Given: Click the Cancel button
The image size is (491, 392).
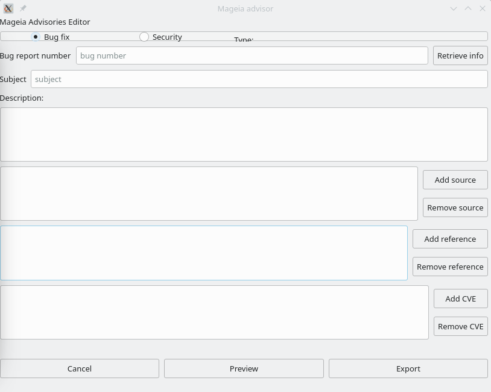Looking at the screenshot, I should 80,368.
